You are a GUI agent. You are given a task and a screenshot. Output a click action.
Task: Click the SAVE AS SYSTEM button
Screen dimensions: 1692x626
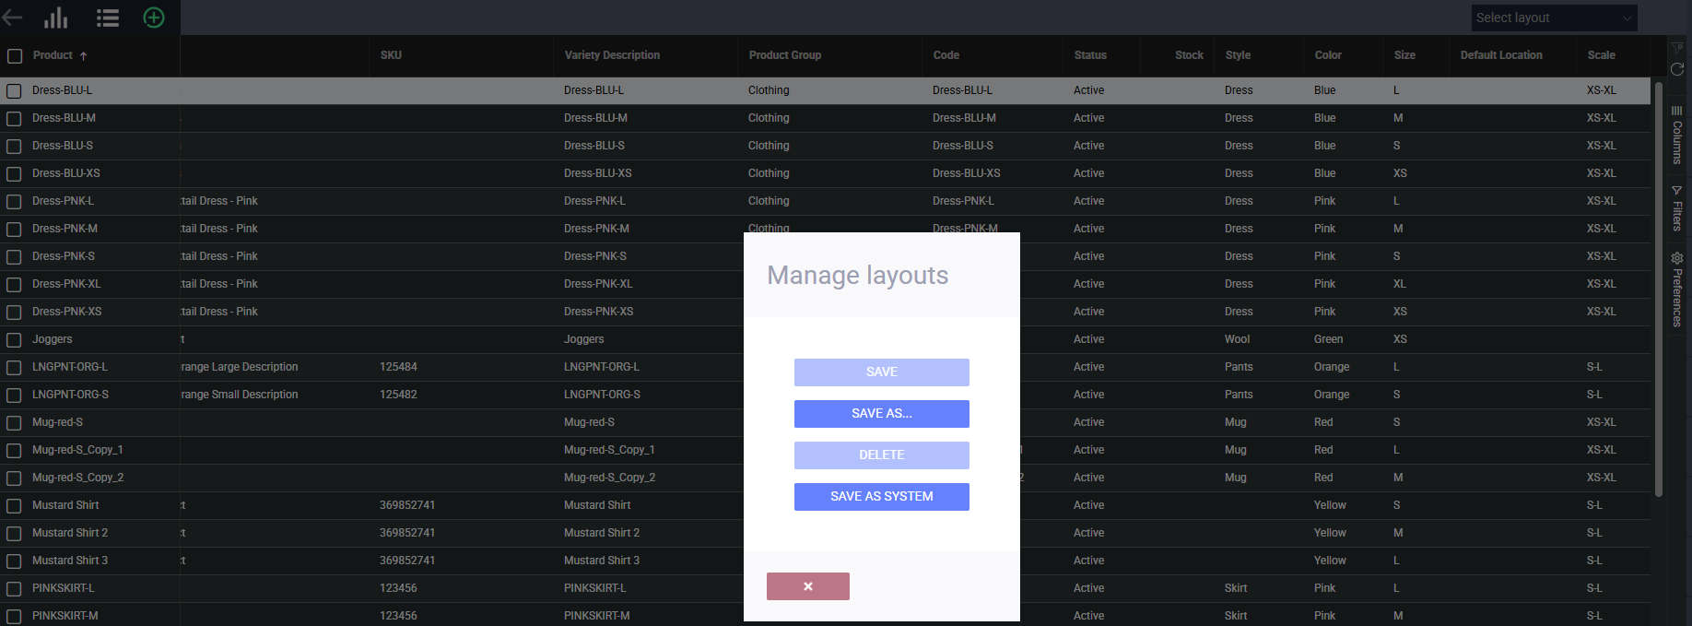(881, 497)
